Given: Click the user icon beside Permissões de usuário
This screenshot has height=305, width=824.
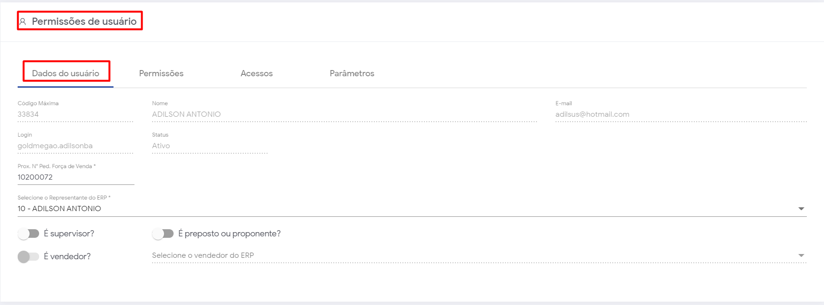Looking at the screenshot, I should 22,21.
